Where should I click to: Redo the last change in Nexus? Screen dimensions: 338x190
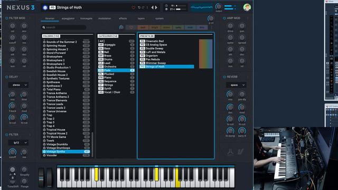tap(143, 7)
